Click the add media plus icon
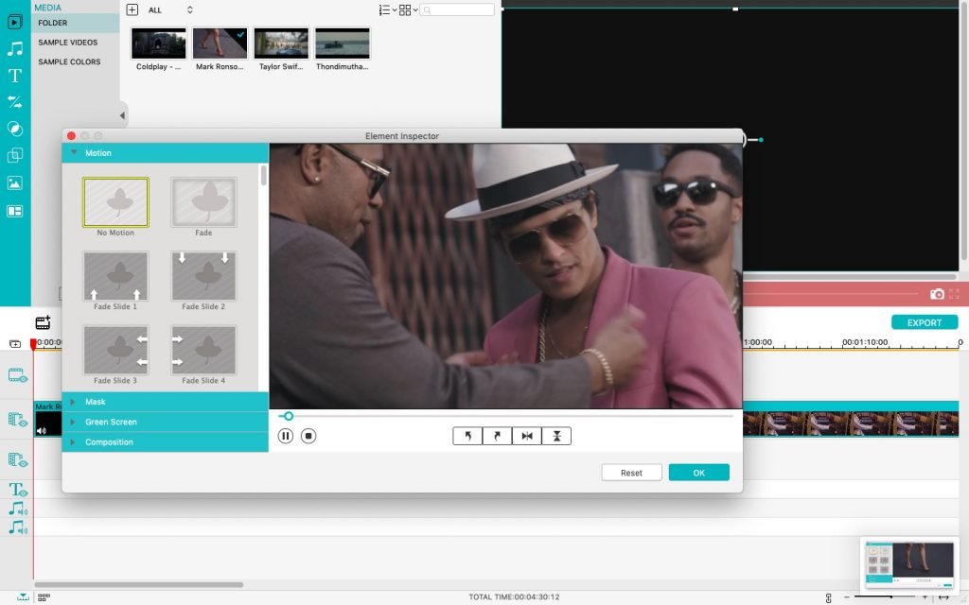This screenshot has width=969, height=605. [x=132, y=9]
